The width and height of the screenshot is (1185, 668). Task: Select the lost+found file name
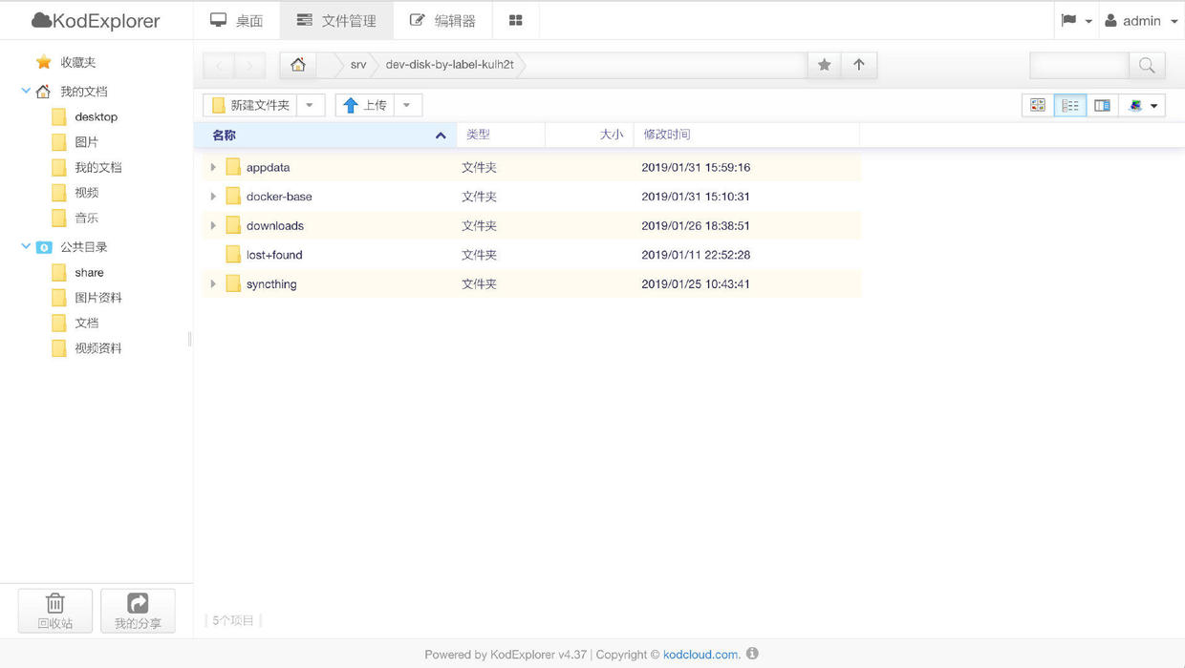point(274,255)
